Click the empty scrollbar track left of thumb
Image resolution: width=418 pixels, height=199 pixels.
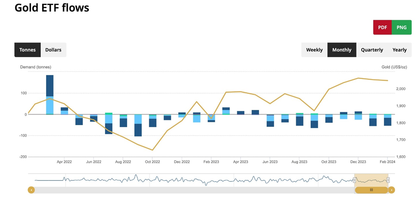point(192,190)
